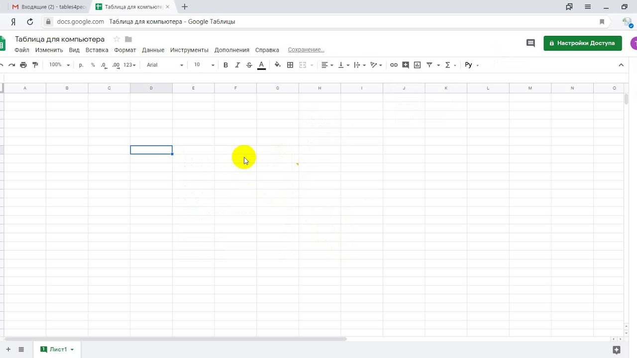Collapse the menus with the toolbar chevron
The image size is (637, 358).
point(621,65)
